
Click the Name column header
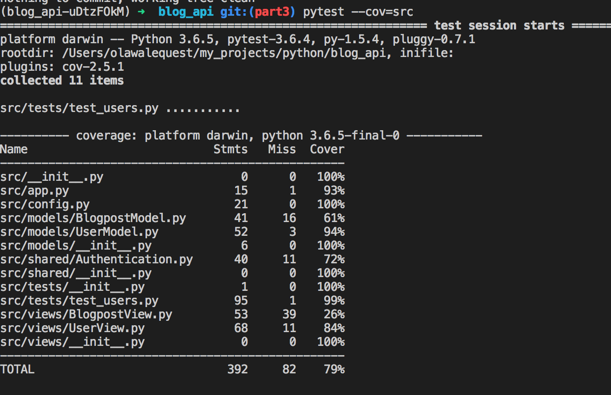pos(14,149)
